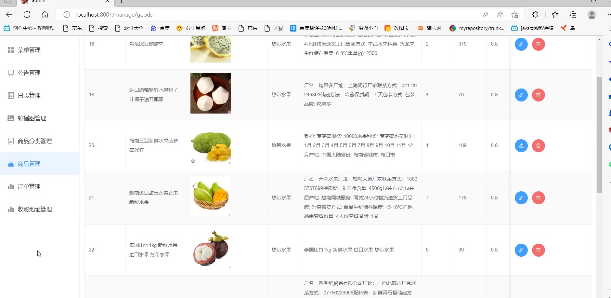Viewport: 611px width, 298px height.
Task: Open browser settings and more ellipsis
Action: tap(609, 15)
